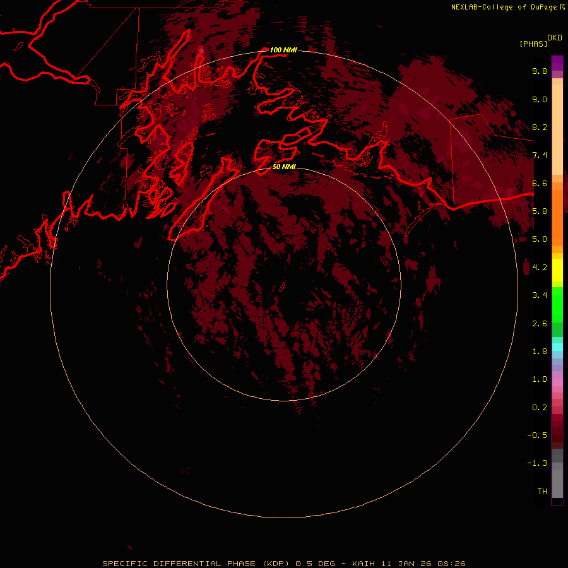Pick the pink color bar segment
Screen dimensions: 568x568
[557, 382]
